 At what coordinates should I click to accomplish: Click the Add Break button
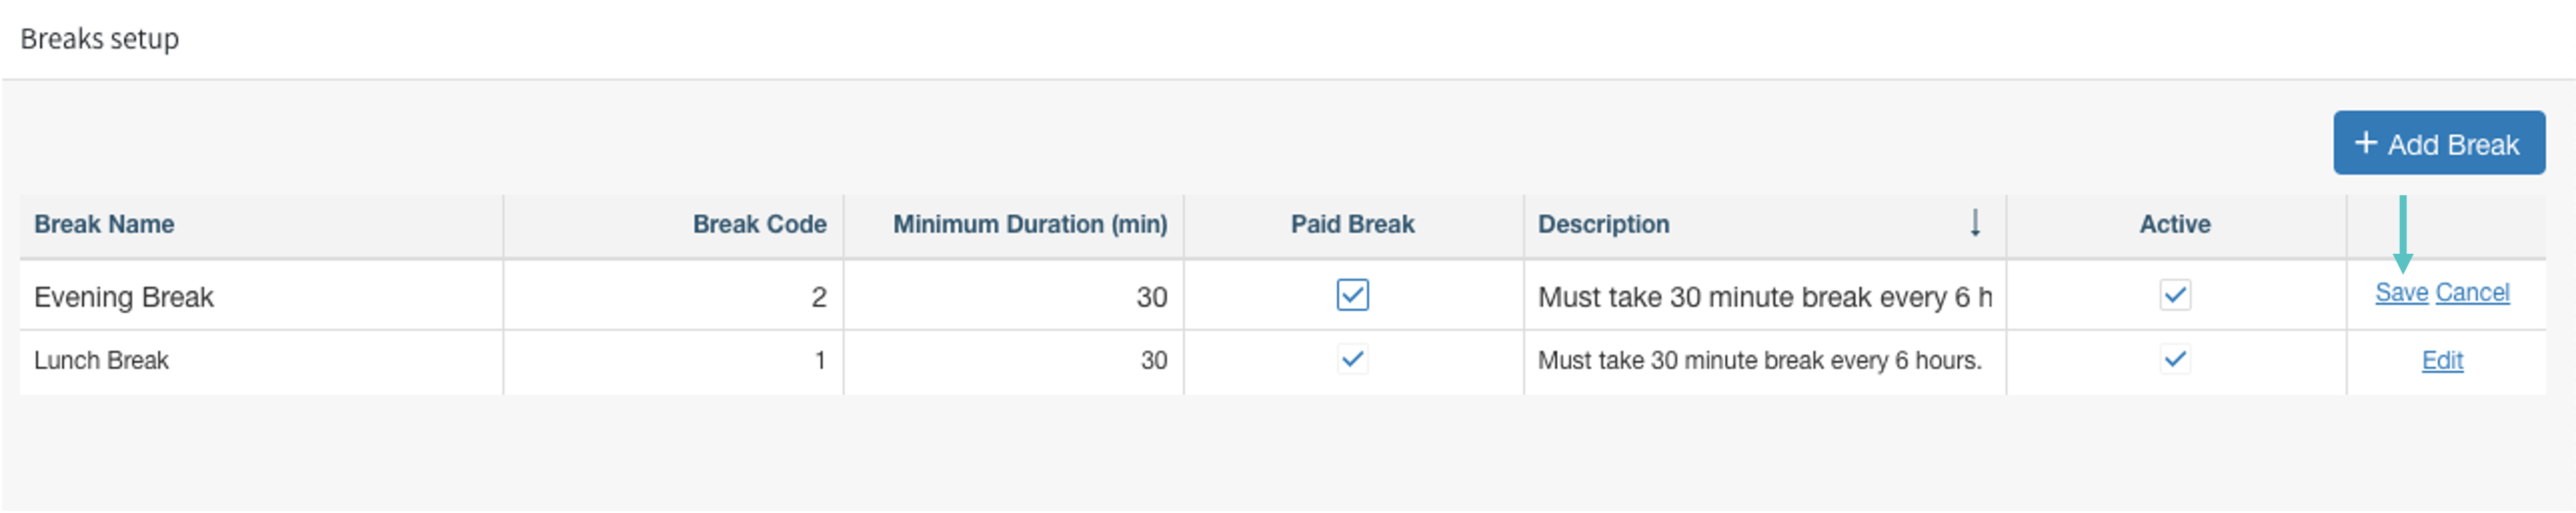click(x=2438, y=144)
